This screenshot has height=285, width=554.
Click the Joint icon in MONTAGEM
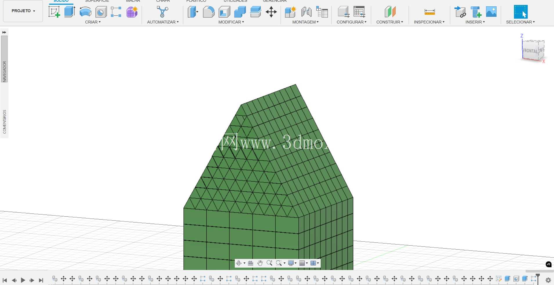click(x=306, y=12)
